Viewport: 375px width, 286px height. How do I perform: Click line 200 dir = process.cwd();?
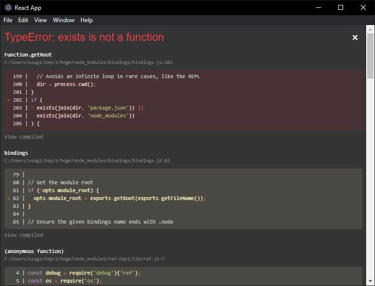pyautogui.click(x=66, y=85)
